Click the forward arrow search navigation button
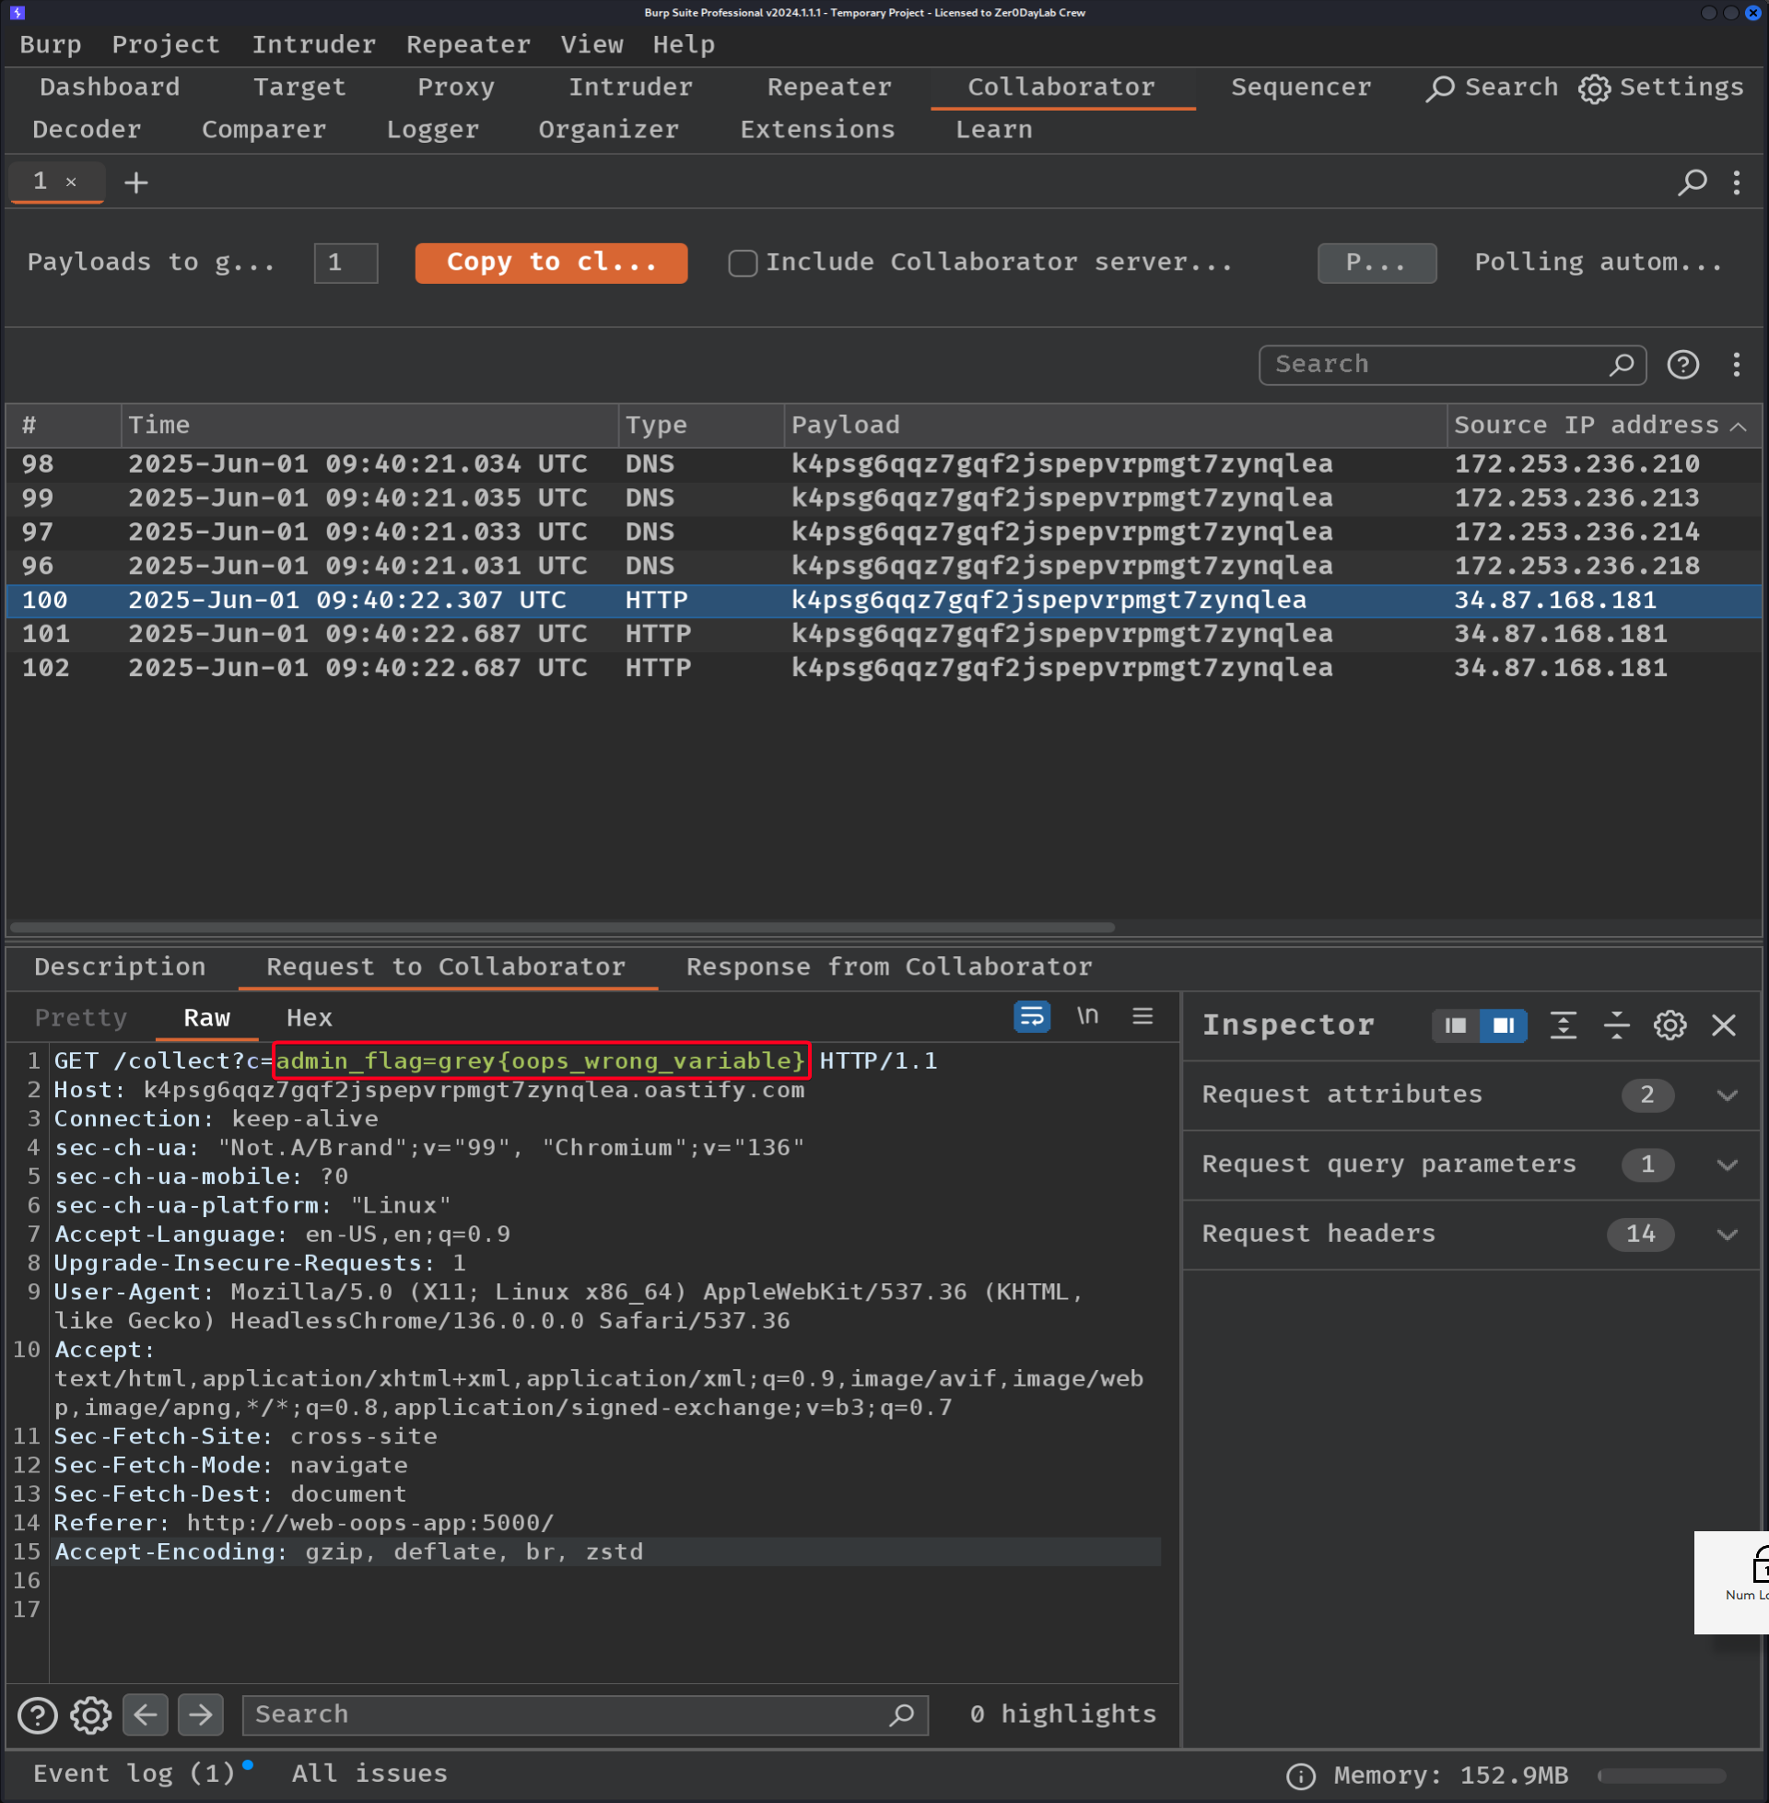Image resolution: width=1769 pixels, height=1803 pixels. [201, 1715]
